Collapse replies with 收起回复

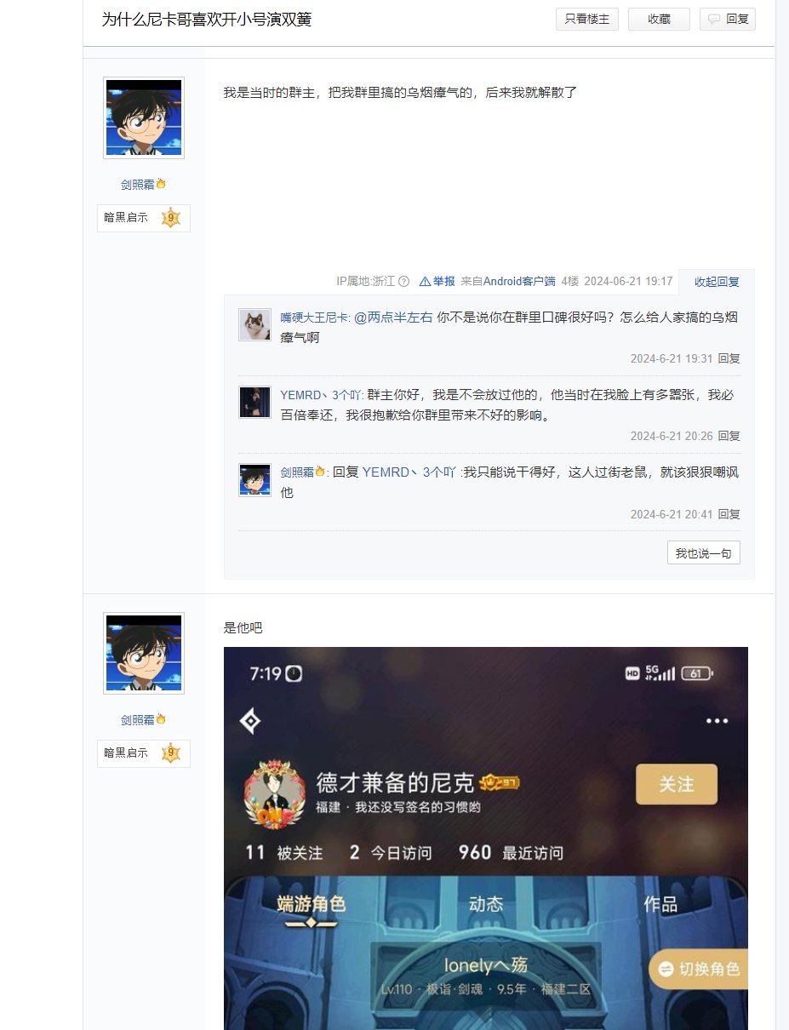pyautogui.click(x=717, y=282)
